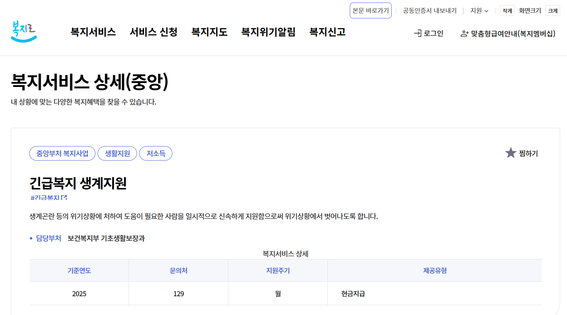Click the 담당부처 label
Screen dimensions: 567x315
48,238
